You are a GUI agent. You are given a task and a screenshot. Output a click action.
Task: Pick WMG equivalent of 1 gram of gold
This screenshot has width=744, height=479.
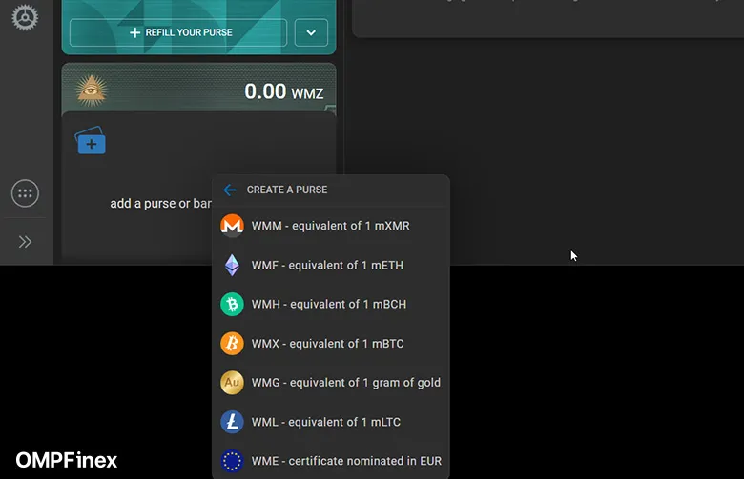point(345,382)
